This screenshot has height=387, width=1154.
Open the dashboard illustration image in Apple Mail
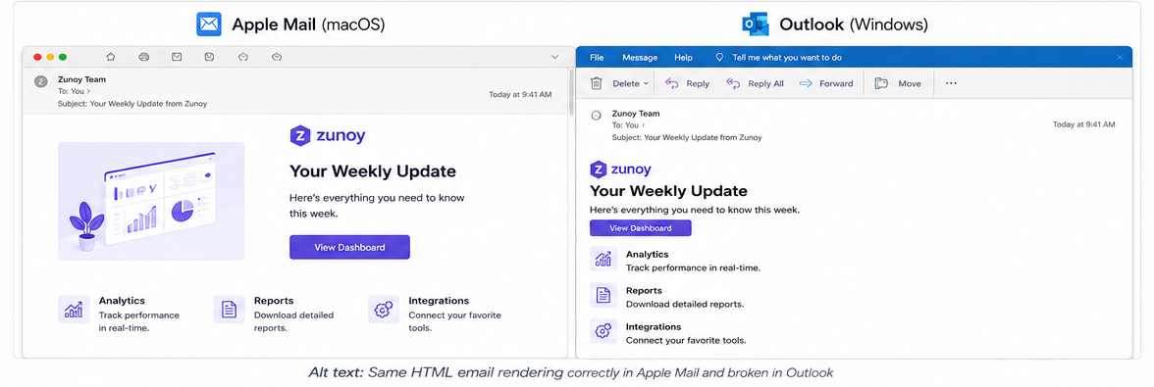151,201
